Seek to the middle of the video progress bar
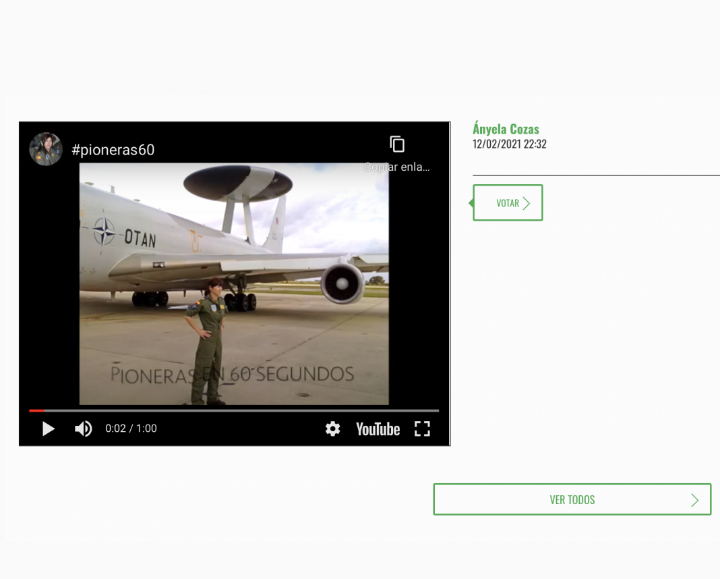720x579 pixels. pyautogui.click(x=234, y=410)
